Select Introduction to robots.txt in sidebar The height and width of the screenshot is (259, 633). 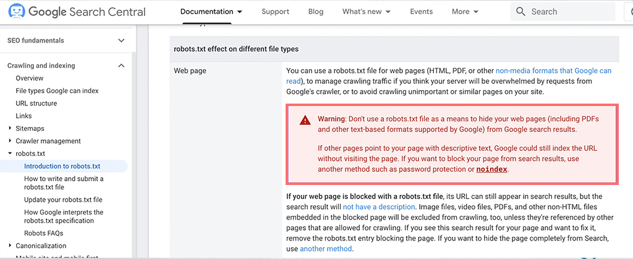[62, 166]
